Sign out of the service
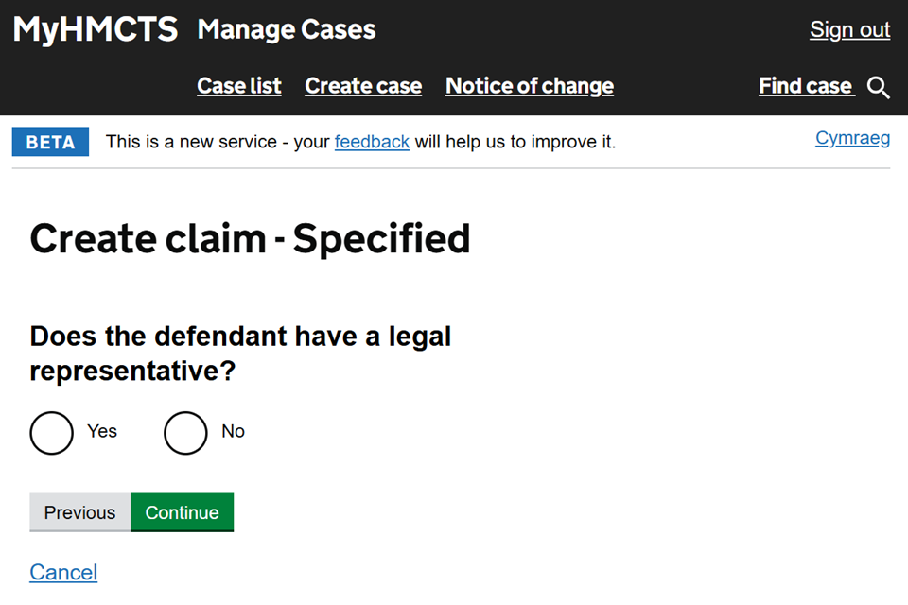 click(849, 29)
